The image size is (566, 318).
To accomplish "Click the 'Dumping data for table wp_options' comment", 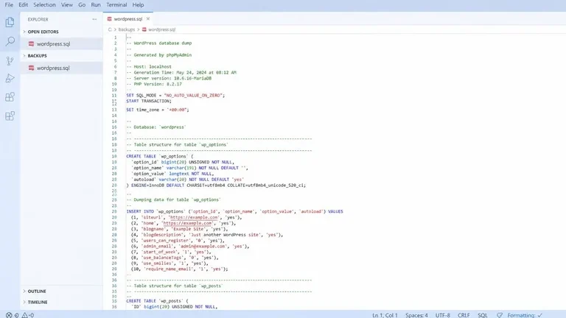I will tap(173, 199).
